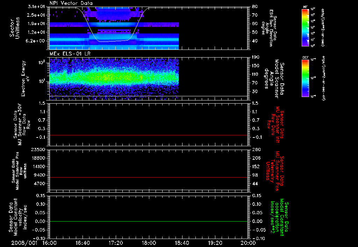Viewport: 358px width, 247px height.
Task: Click the red line in MU Scanner +30V panel
Action: pyautogui.click(x=149, y=135)
